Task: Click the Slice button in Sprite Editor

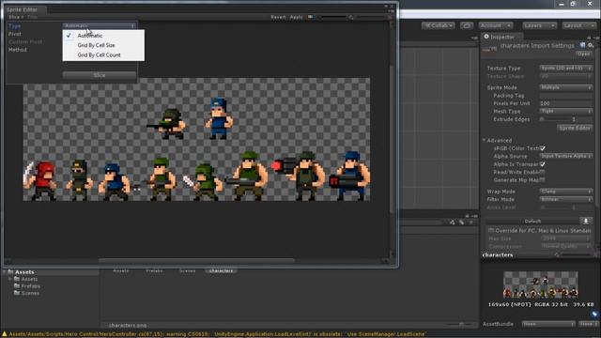Action: pyautogui.click(x=100, y=75)
